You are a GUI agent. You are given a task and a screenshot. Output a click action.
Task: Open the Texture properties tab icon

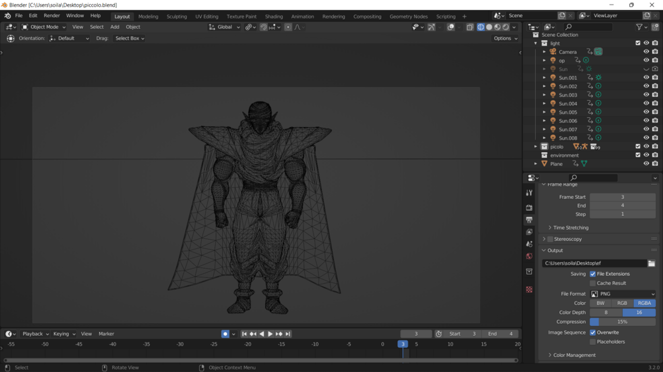point(529,290)
